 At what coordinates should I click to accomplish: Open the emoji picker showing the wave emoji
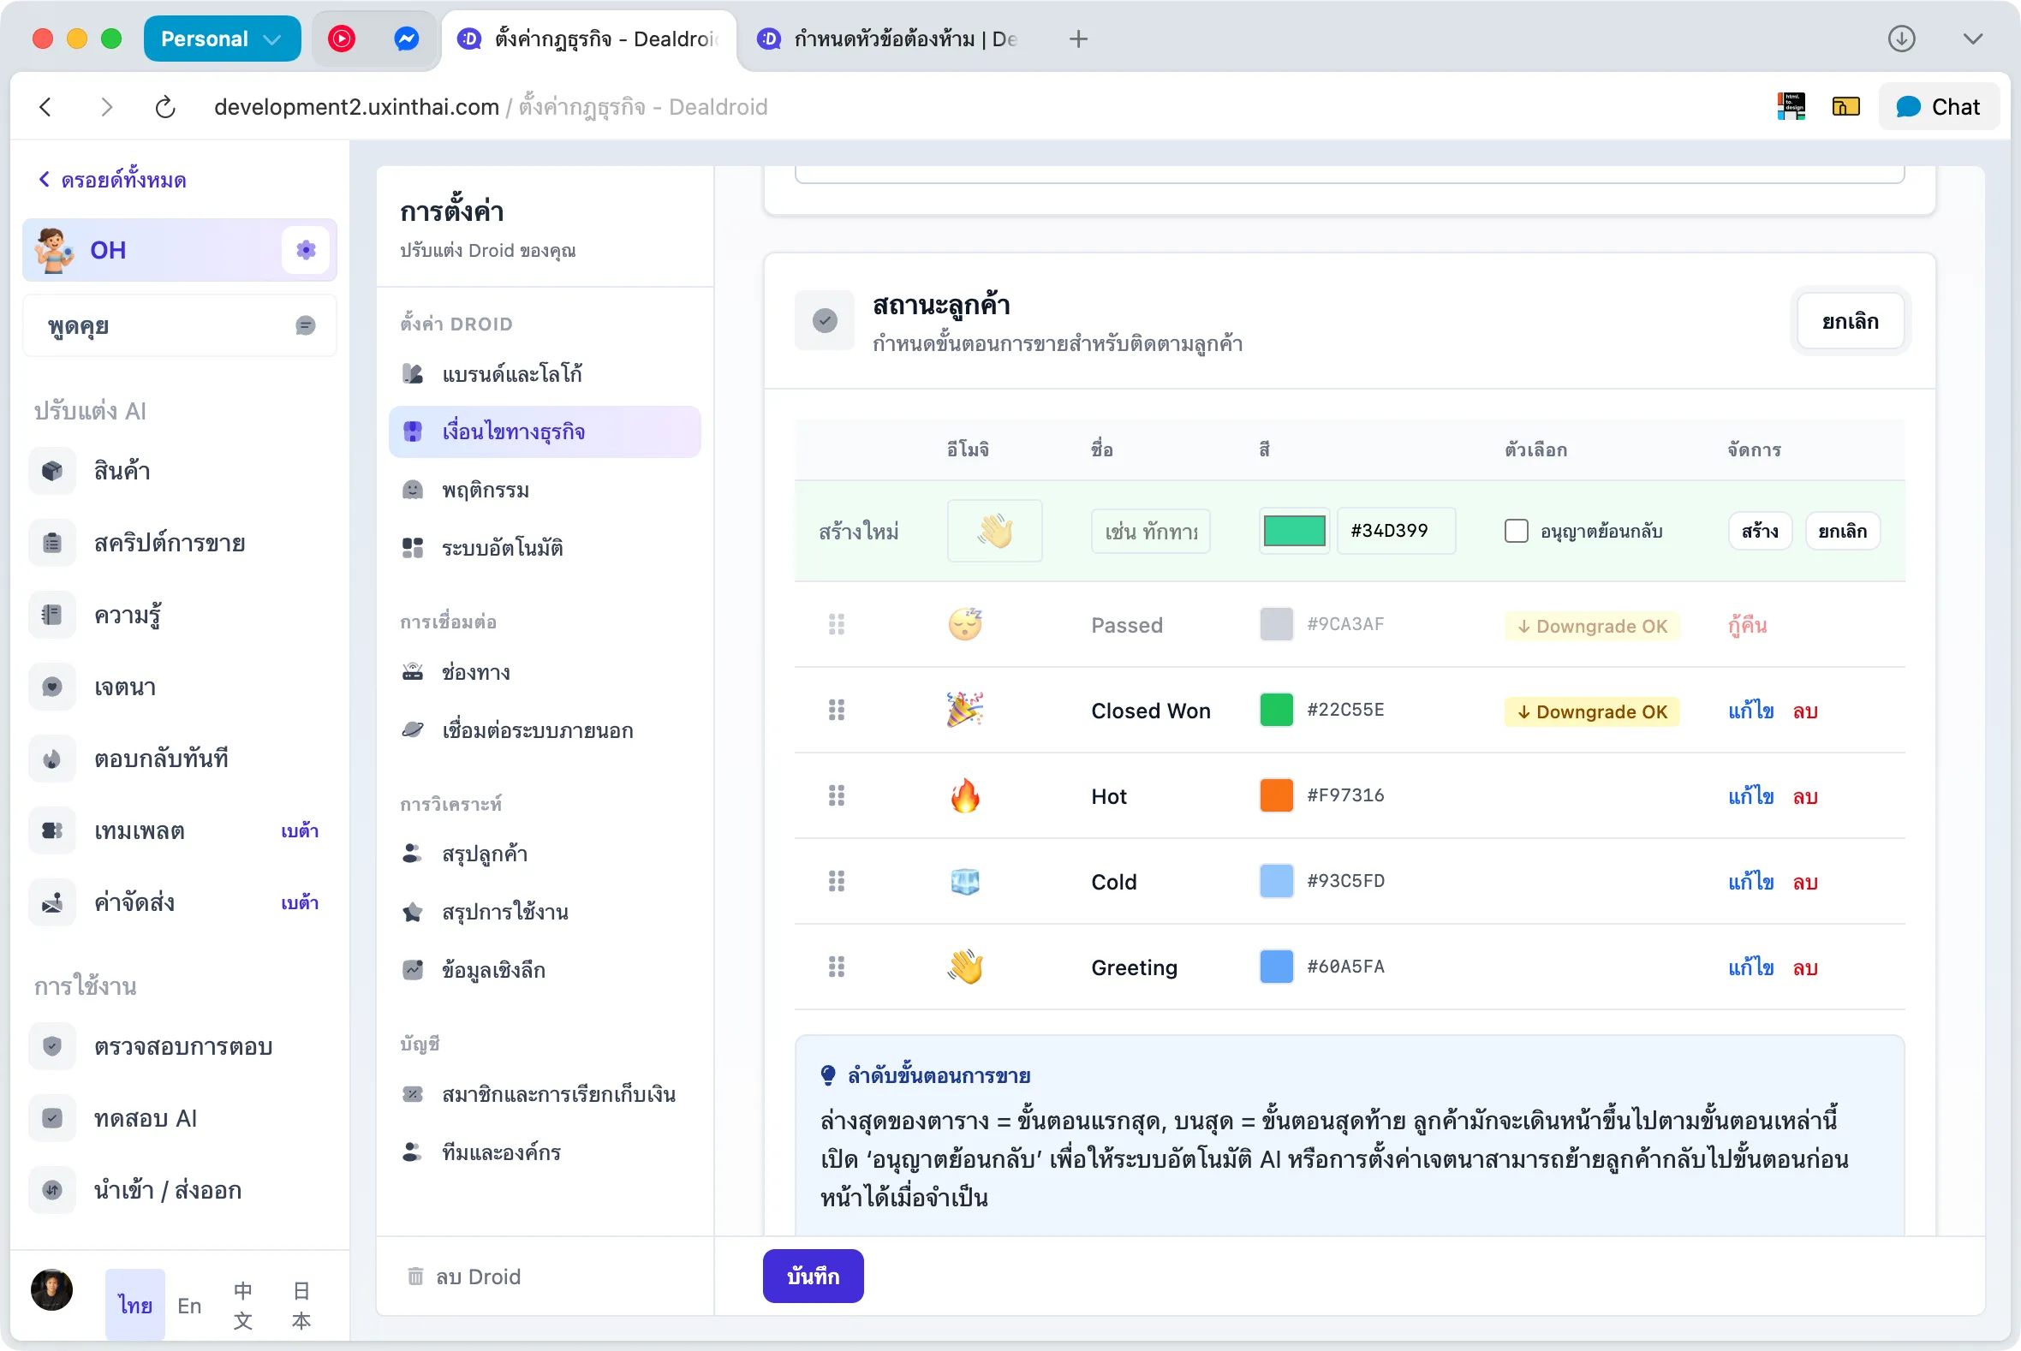(994, 531)
